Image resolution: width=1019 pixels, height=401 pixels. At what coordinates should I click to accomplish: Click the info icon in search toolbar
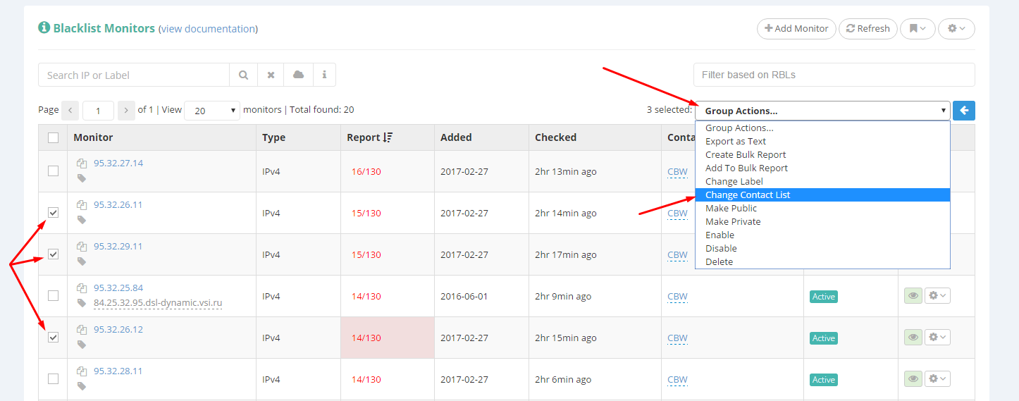tap(324, 75)
